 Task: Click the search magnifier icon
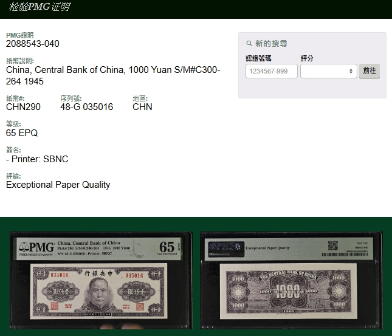(x=249, y=44)
